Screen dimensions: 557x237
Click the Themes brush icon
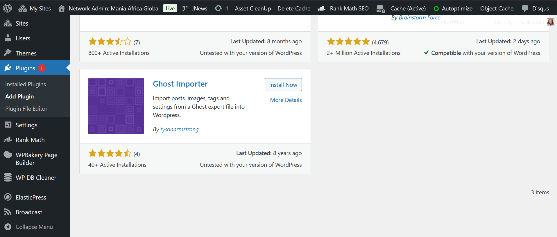8,53
